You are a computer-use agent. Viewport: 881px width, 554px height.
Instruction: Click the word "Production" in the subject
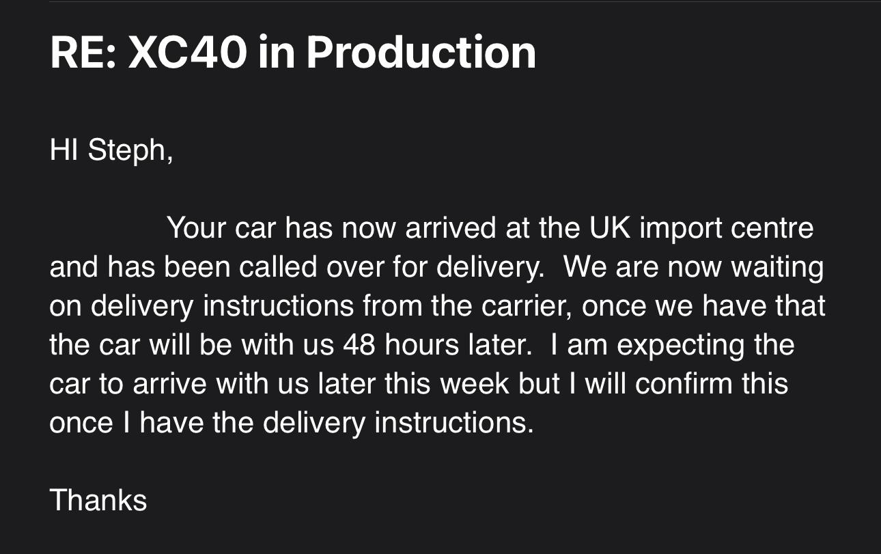(x=421, y=52)
